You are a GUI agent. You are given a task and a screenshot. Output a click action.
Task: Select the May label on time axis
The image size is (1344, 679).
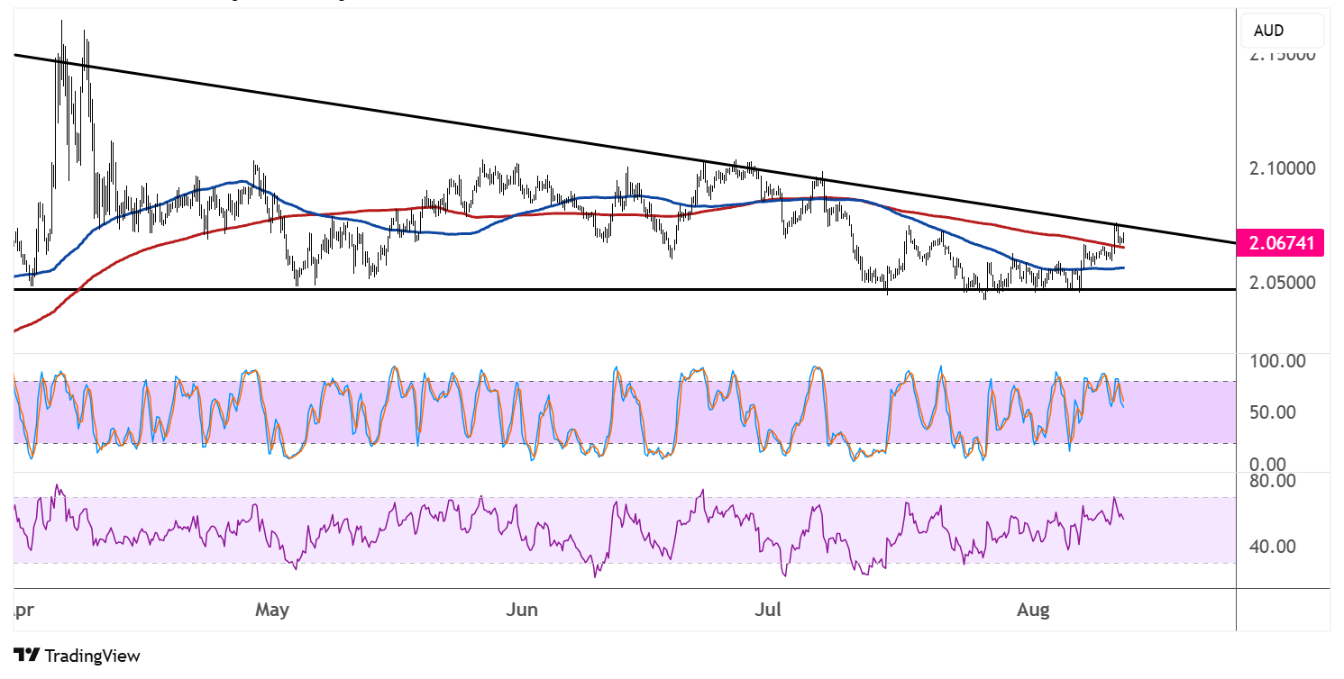tap(272, 611)
